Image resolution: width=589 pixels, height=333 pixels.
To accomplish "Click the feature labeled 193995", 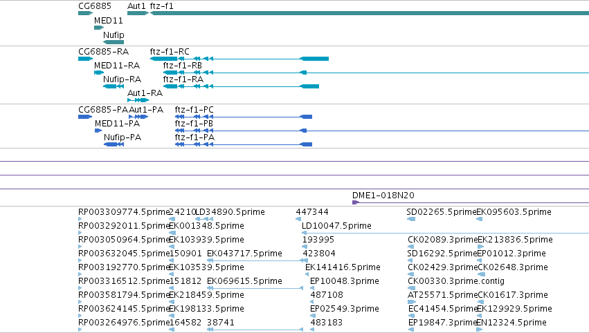I will pos(318,240).
